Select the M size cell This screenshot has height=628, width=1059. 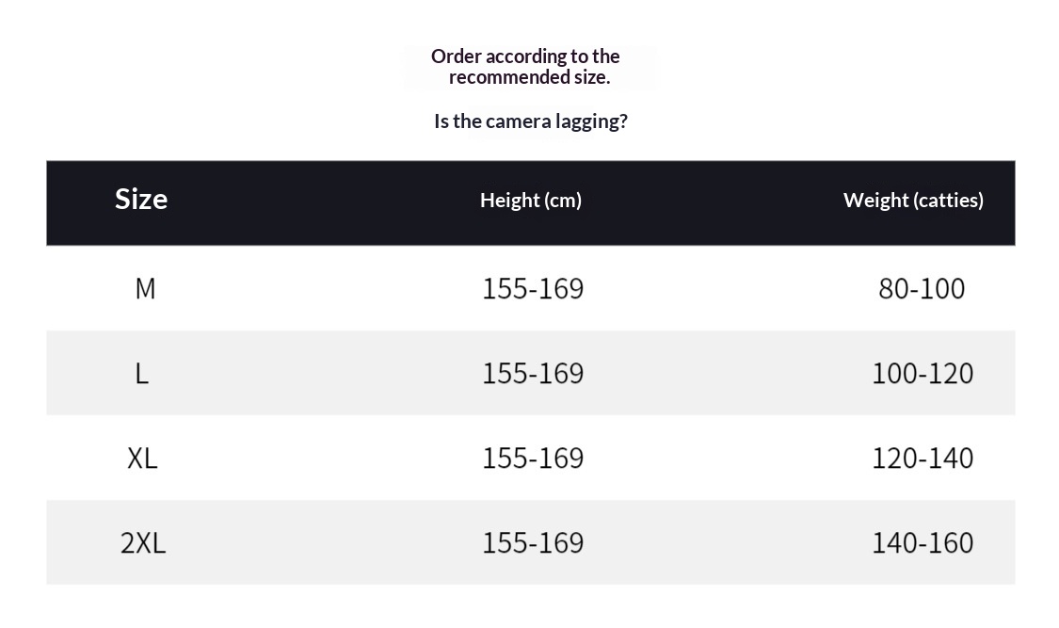pos(145,288)
